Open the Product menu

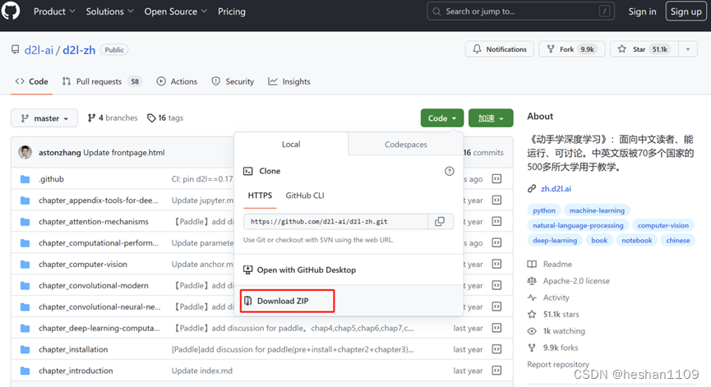[x=54, y=12]
